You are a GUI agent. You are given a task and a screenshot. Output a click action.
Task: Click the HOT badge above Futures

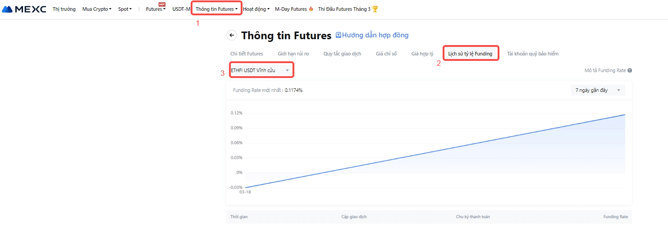point(162,5)
